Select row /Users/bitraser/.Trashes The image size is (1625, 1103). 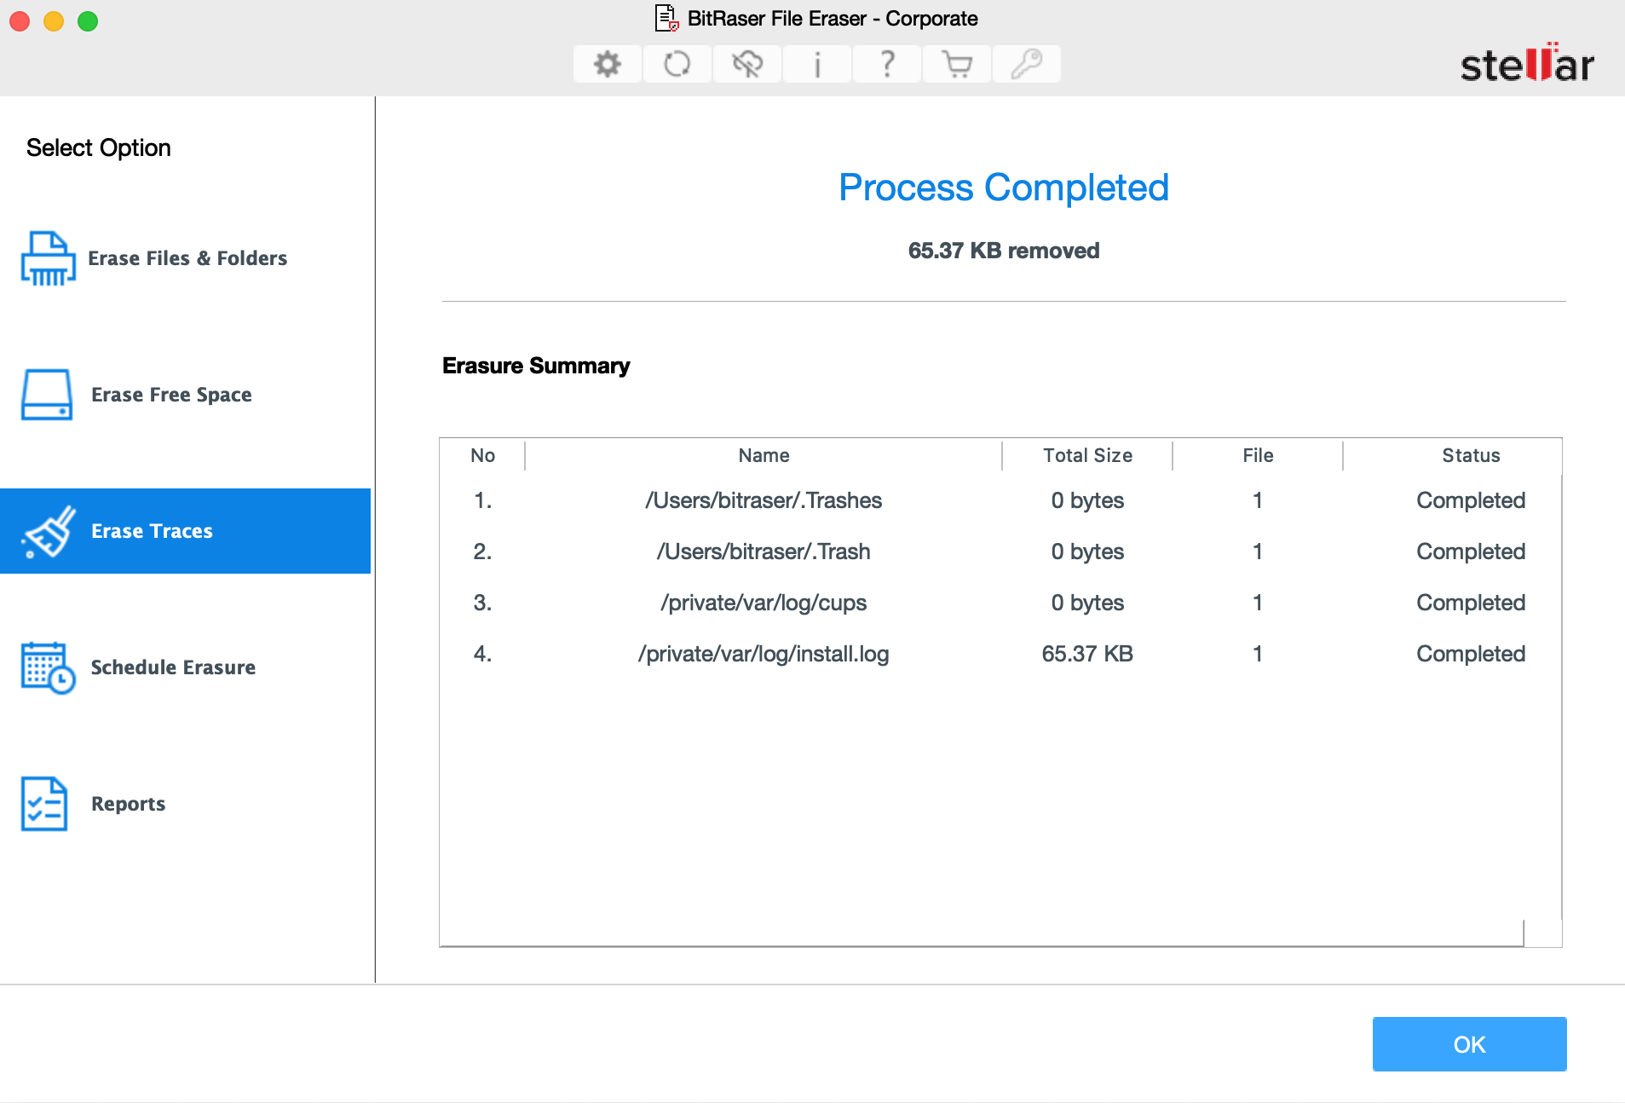1000,500
